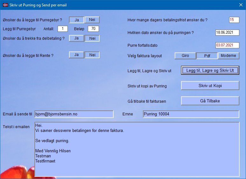
Task: Edit the purring date field 18.06.2021
Action: pyautogui.click(x=227, y=33)
